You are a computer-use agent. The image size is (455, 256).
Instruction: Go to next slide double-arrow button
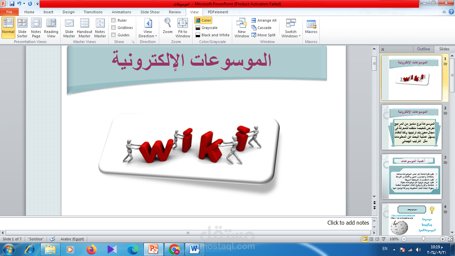coord(374,208)
